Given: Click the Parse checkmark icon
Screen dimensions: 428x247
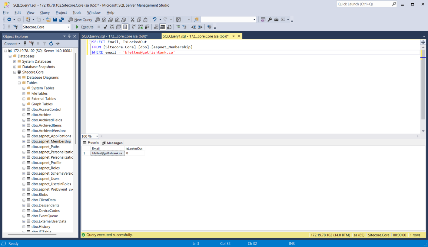Looking at the screenshot, I should [x=105, y=27].
